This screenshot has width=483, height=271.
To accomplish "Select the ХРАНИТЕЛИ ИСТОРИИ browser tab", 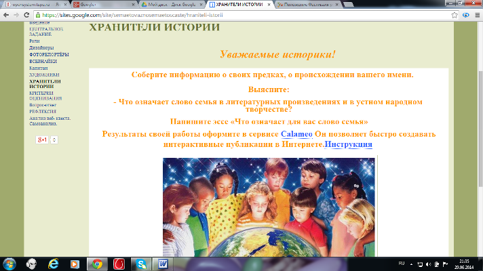I will point(239,4).
